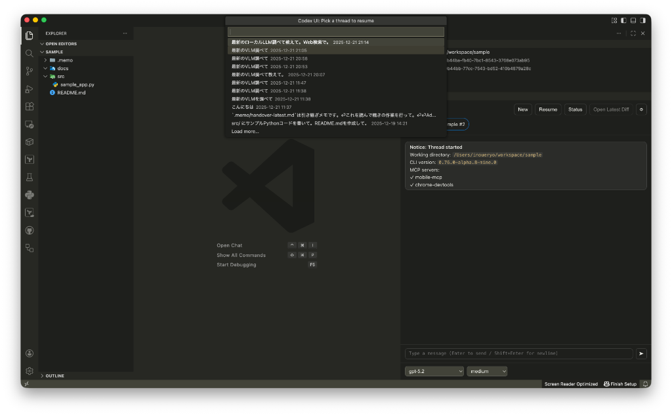This screenshot has width=672, height=415.
Task: Toggle bottom panel layout icon
Action: (x=633, y=20)
